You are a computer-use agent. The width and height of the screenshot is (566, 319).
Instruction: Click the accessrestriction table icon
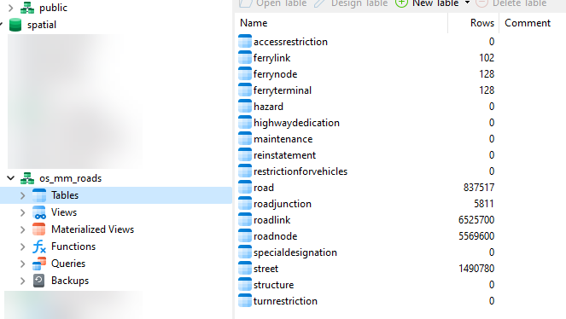click(245, 41)
